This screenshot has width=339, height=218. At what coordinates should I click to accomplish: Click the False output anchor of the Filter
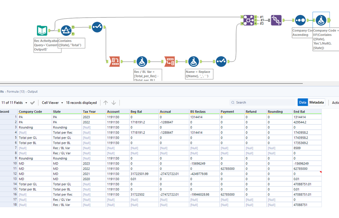tap(73, 34)
